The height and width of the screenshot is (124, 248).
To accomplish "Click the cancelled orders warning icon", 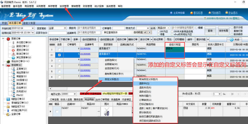I will (x=13, y=54).
